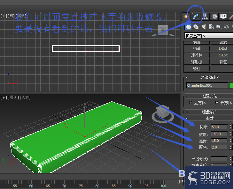This screenshot has height=189, width=233.
Task: Open the Display panel tab
Action: (223, 17)
